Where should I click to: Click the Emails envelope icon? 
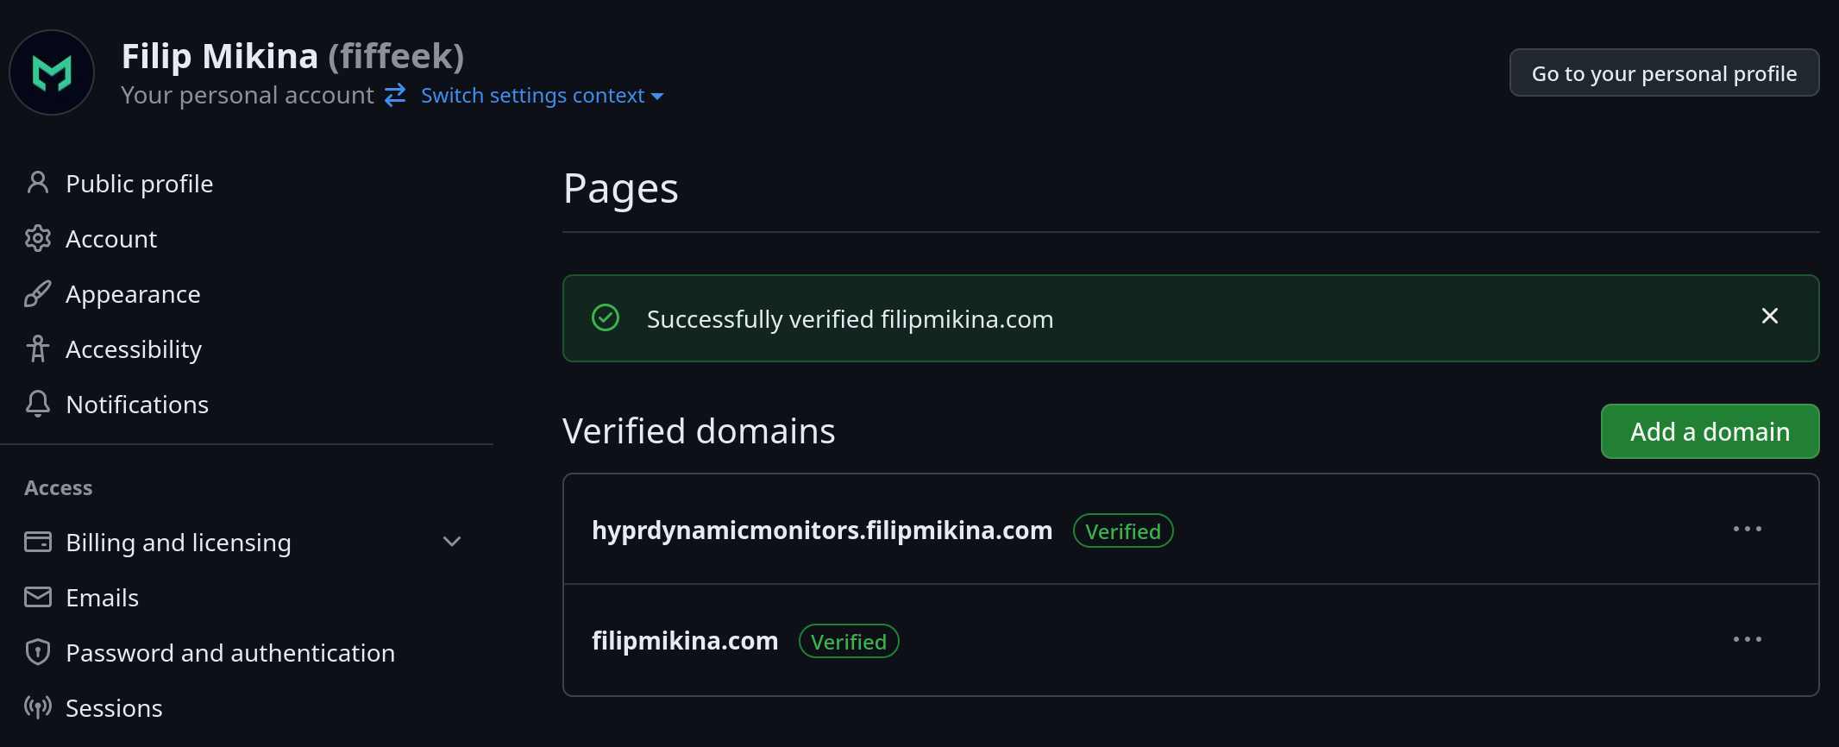click(38, 597)
